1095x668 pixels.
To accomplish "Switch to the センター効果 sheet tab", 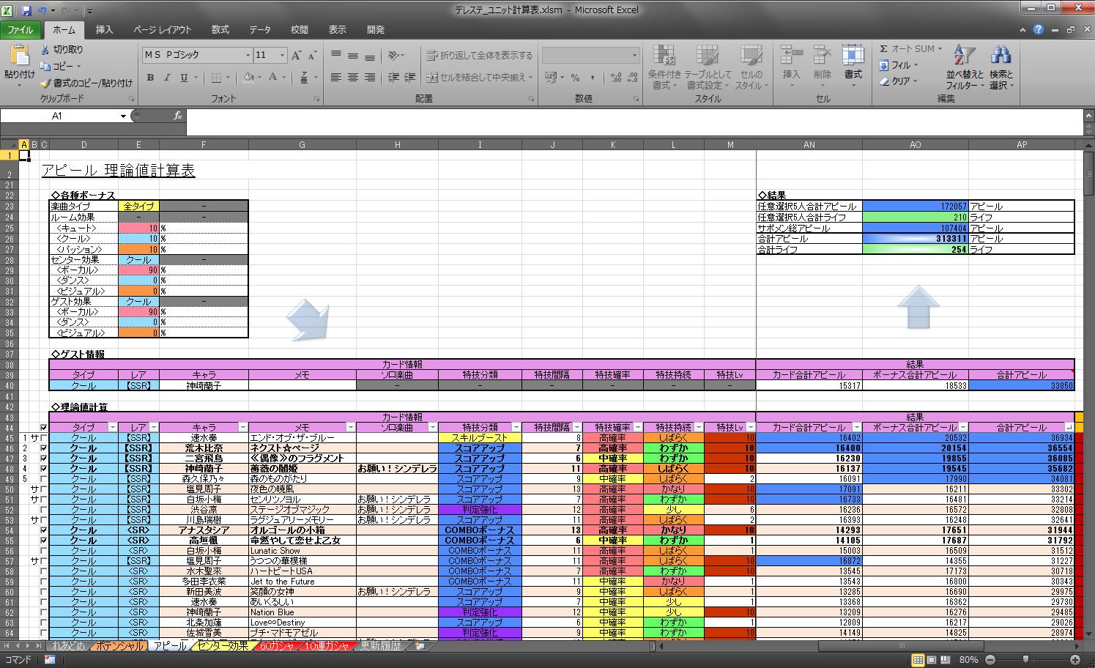I will pos(223,646).
